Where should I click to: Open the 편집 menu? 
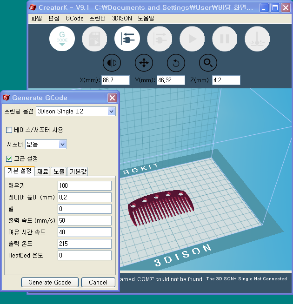click(x=53, y=19)
